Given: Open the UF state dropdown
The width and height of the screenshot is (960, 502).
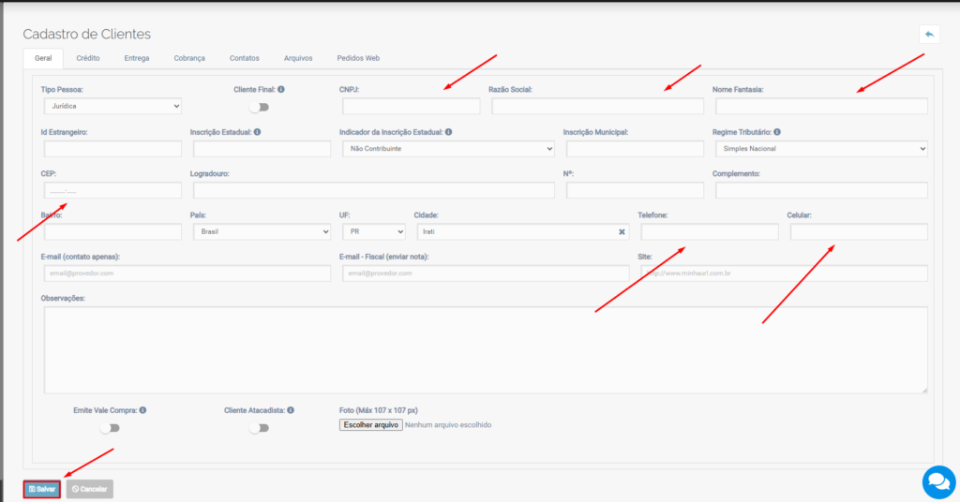Looking at the screenshot, I should pyautogui.click(x=374, y=231).
